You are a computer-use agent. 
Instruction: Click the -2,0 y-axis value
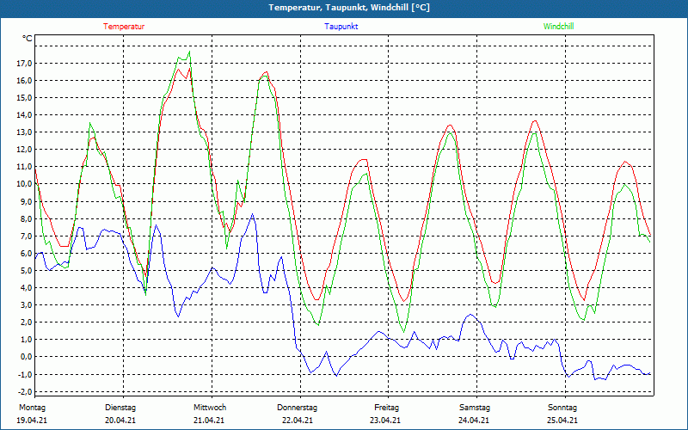click(25, 391)
